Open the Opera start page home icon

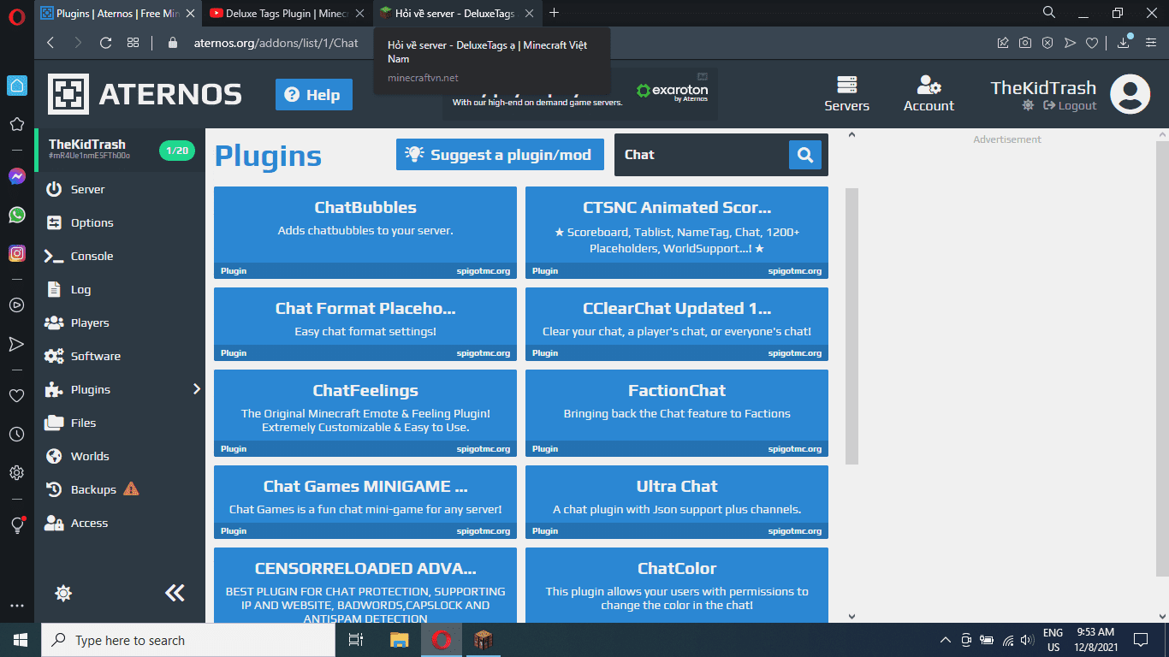pos(17,86)
